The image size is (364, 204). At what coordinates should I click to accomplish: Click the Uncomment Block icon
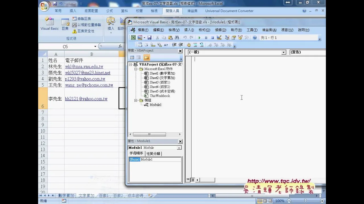coord(202,45)
